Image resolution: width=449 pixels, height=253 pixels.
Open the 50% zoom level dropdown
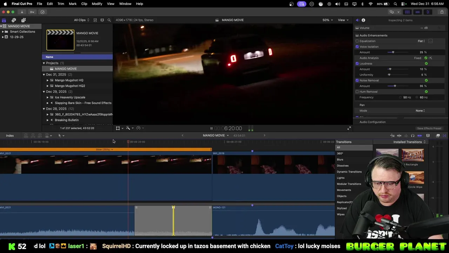click(328, 20)
